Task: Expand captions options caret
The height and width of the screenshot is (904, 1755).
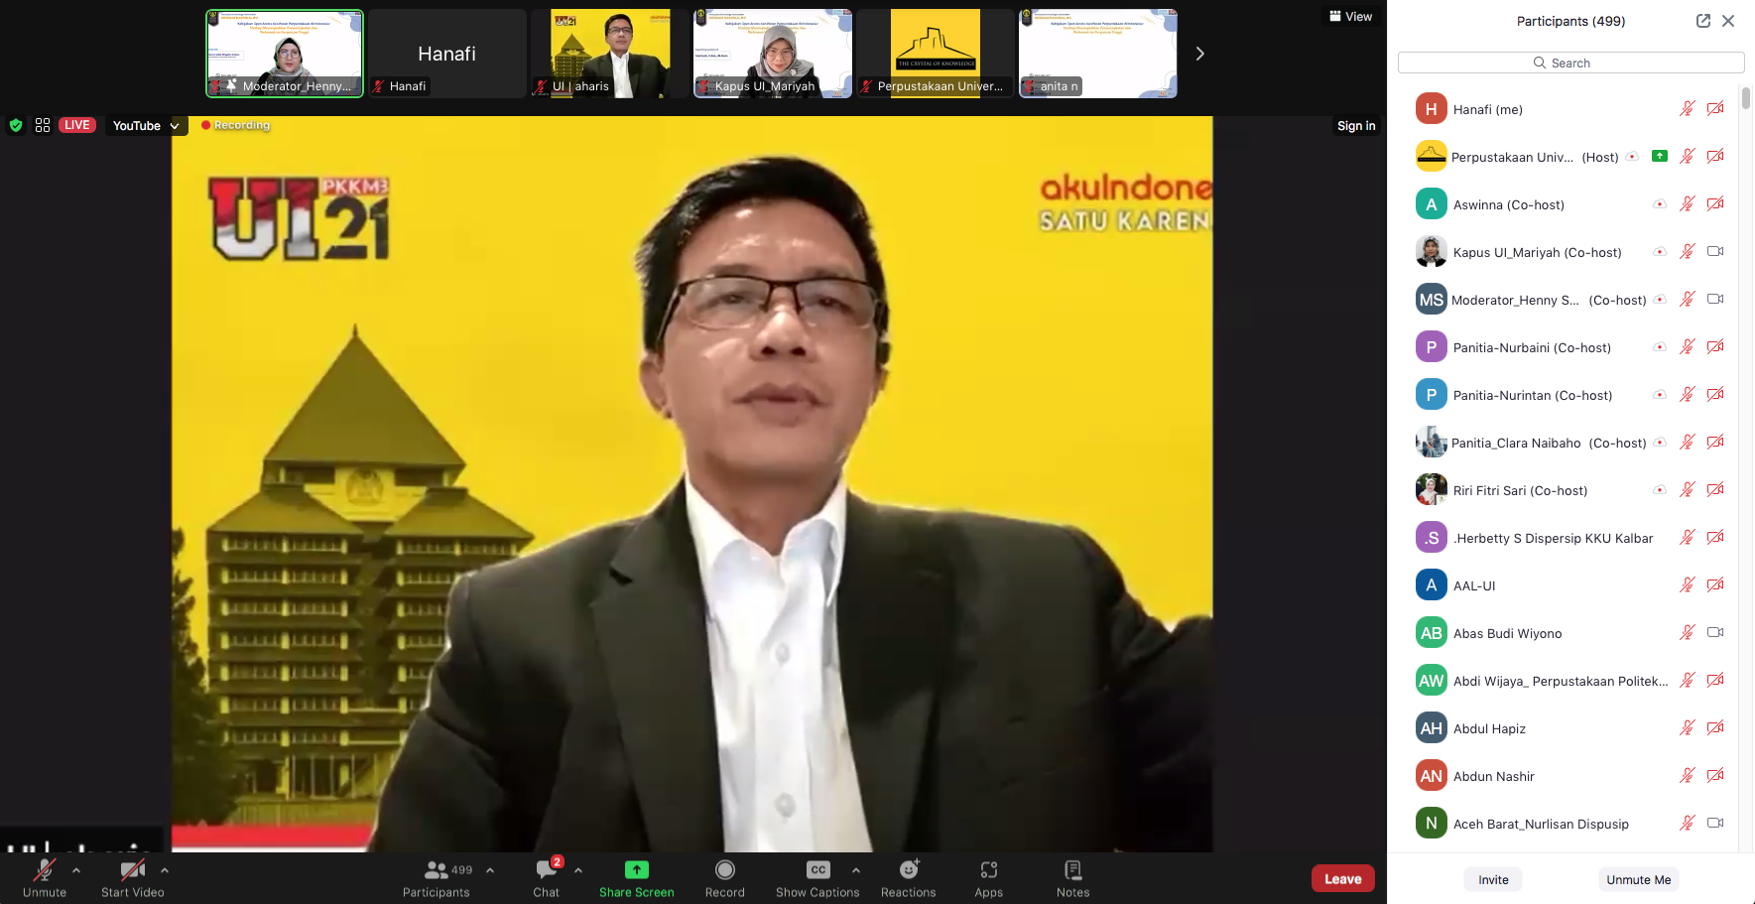Action: (x=856, y=870)
